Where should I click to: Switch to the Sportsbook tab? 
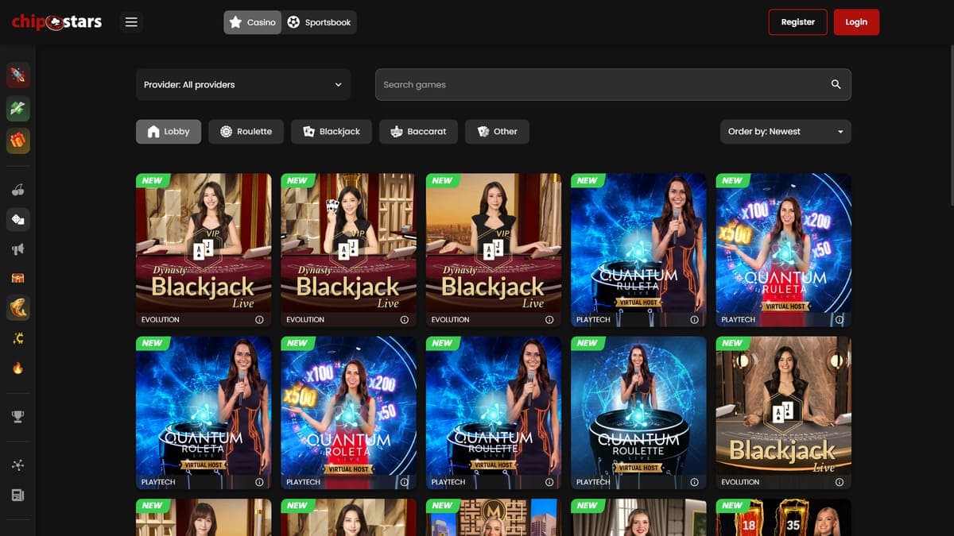(319, 22)
